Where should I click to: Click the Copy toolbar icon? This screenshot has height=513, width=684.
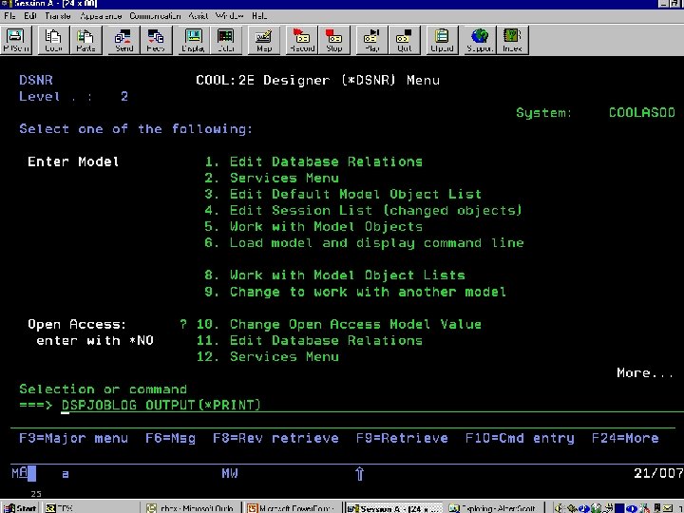pyautogui.click(x=53, y=40)
